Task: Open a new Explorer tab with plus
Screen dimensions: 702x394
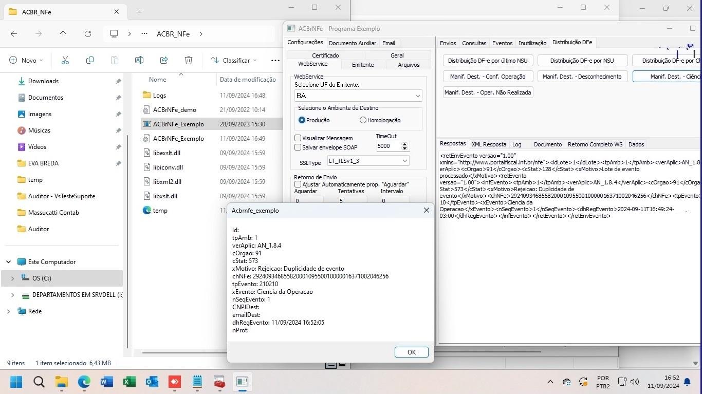Action: point(139,12)
